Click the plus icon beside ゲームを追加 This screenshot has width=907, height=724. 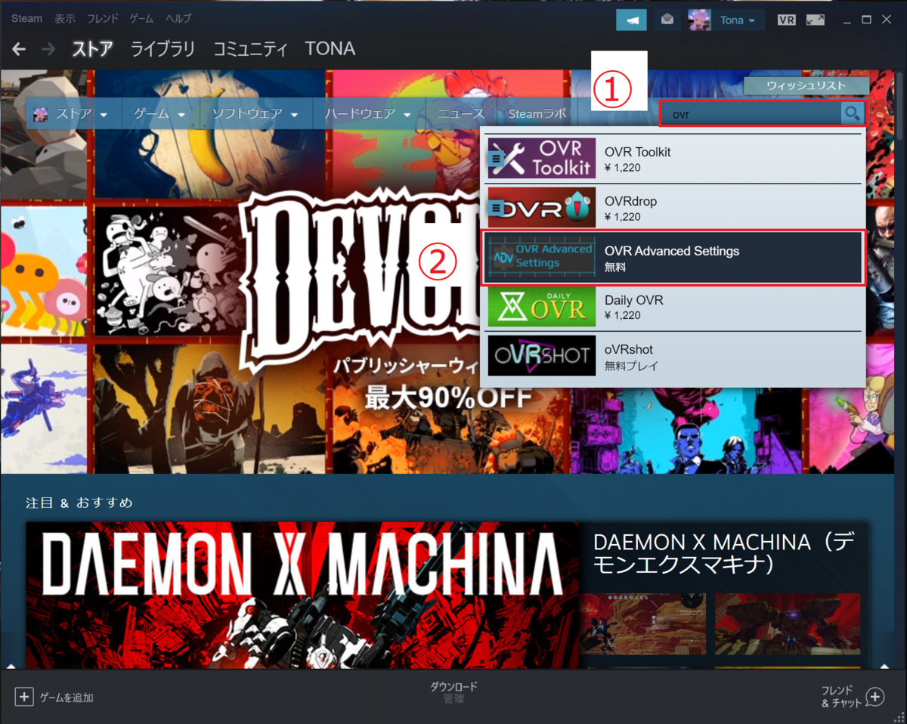pyautogui.click(x=24, y=697)
